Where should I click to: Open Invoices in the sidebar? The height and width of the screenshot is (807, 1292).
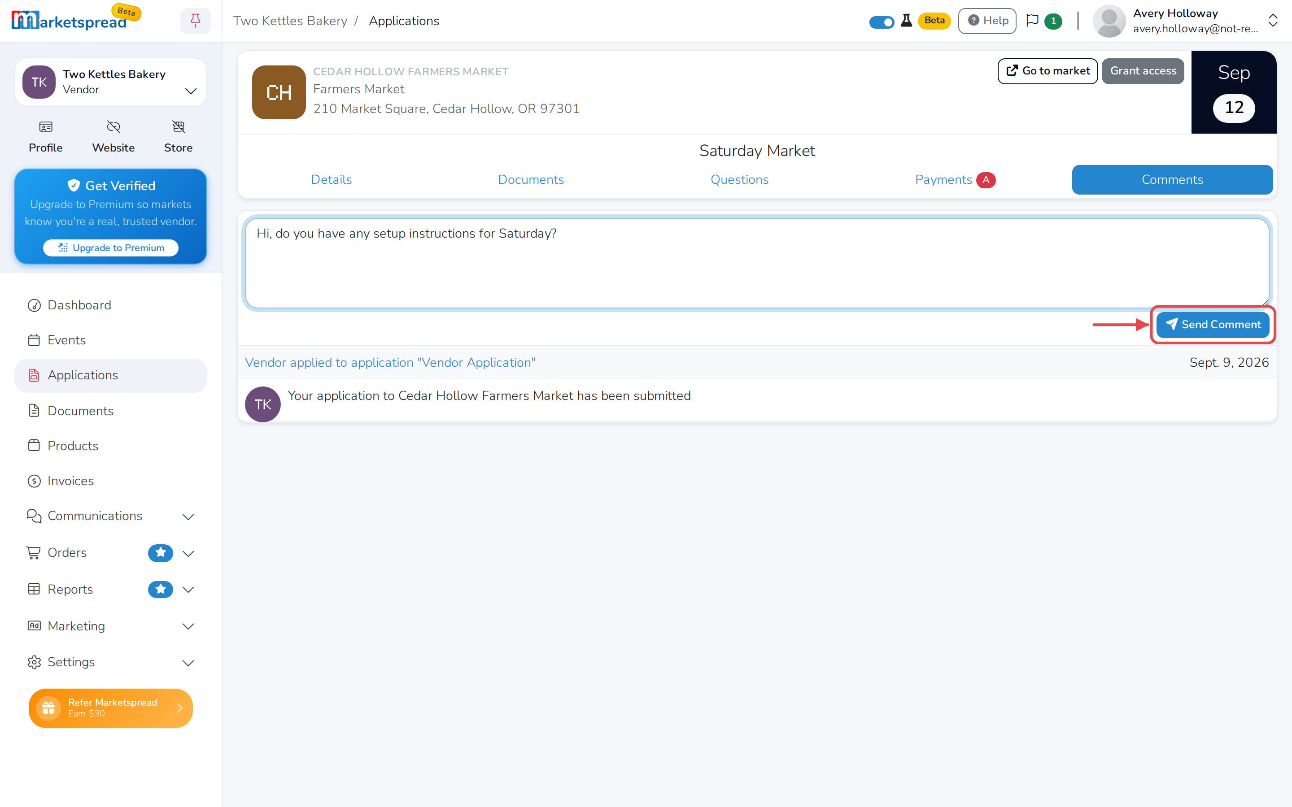coord(110,481)
